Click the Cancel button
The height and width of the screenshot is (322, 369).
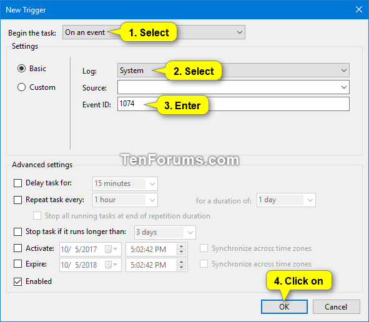(x=336, y=307)
